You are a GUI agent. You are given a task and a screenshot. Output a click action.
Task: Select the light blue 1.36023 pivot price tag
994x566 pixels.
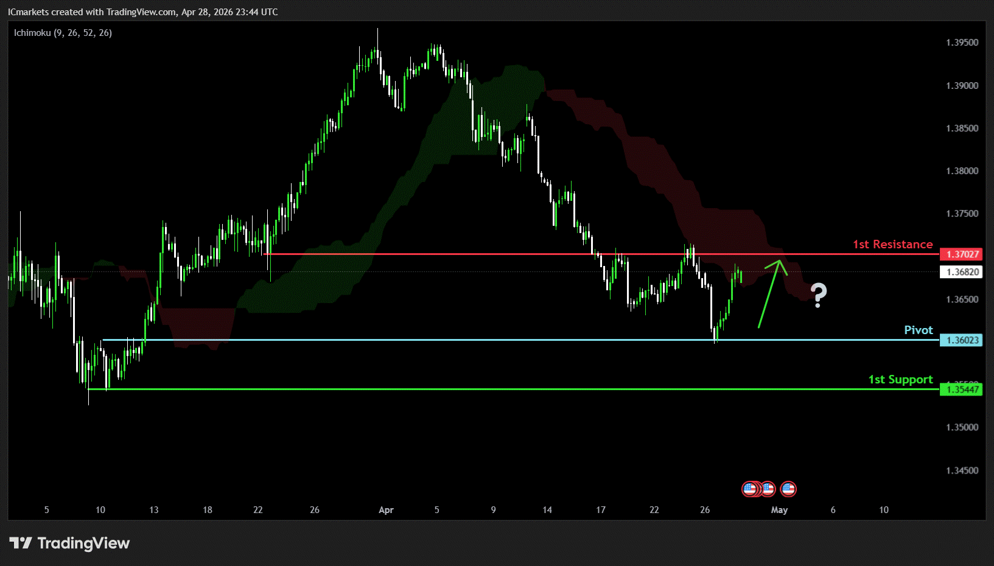(962, 340)
